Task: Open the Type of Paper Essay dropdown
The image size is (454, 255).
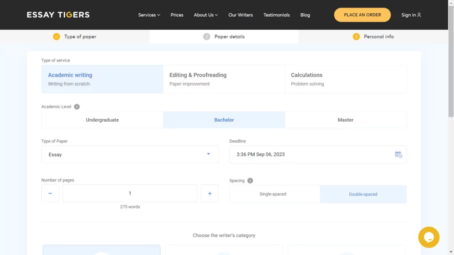Action: click(130, 155)
